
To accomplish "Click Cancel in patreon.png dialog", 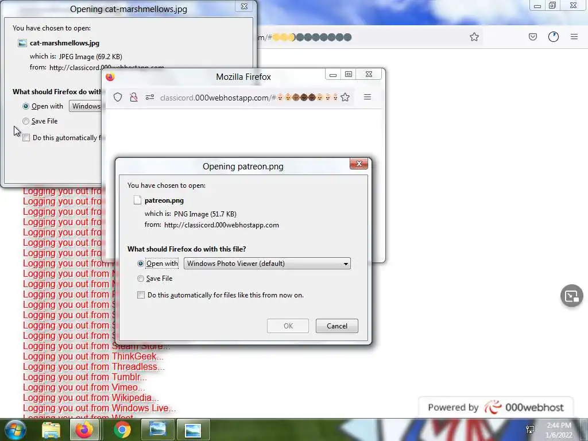I will pos(336,326).
